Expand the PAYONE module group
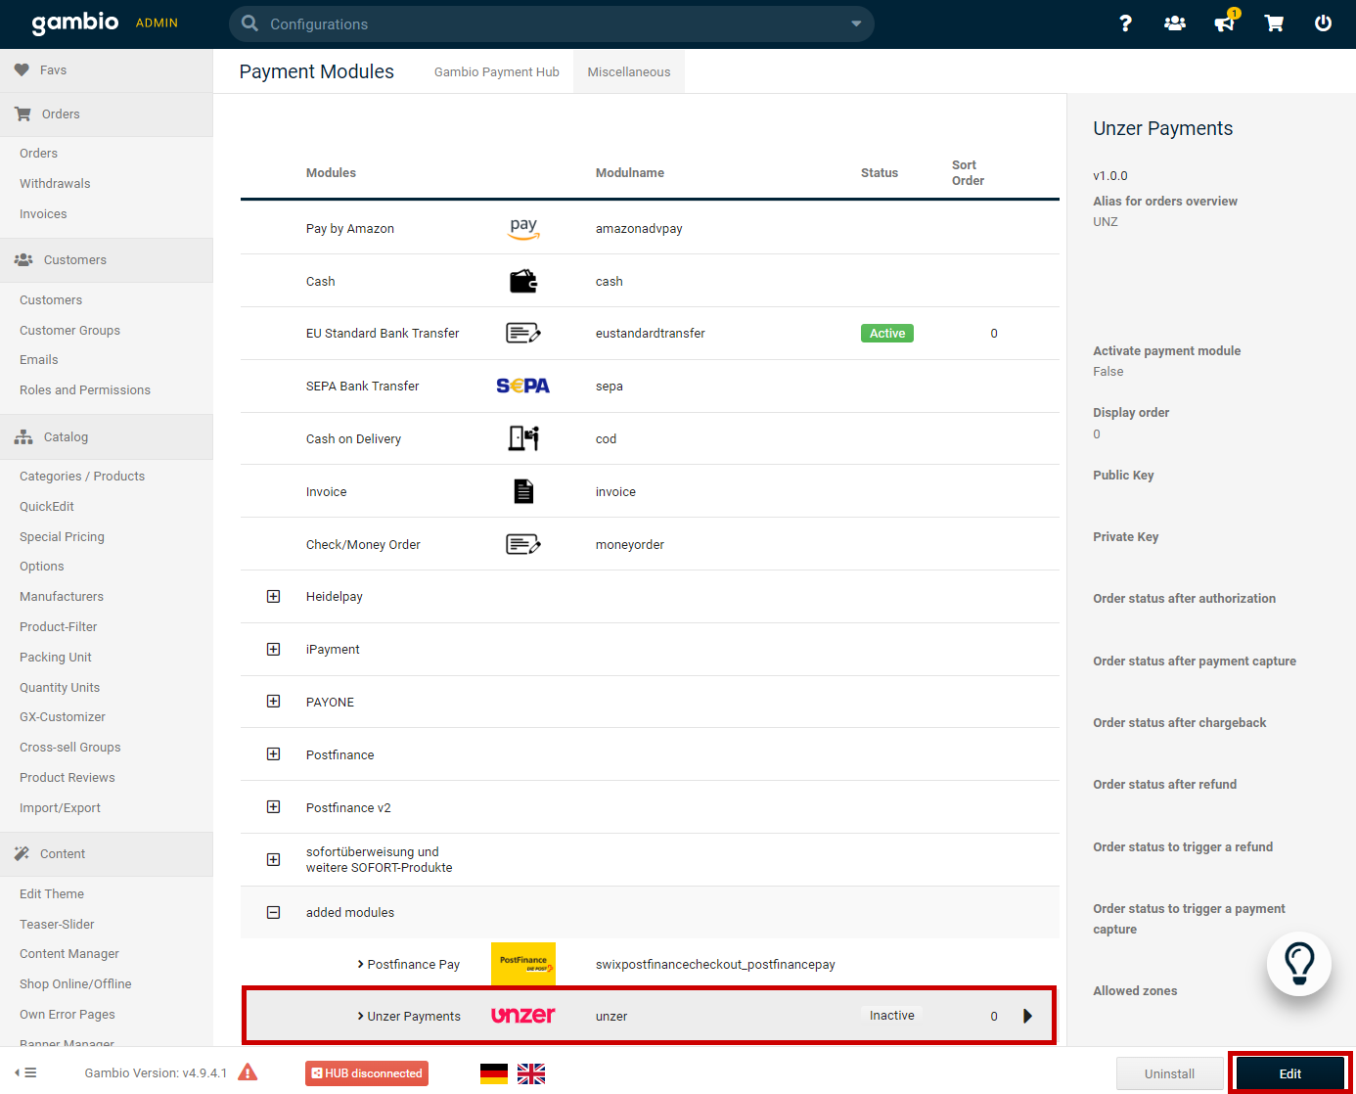This screenshot has height=1094, width=1356. (274, 702)
